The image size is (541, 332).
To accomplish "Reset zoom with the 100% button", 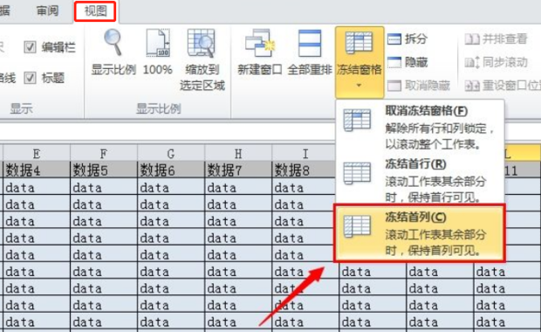I will pyautogui.click(x=157, y=52).
